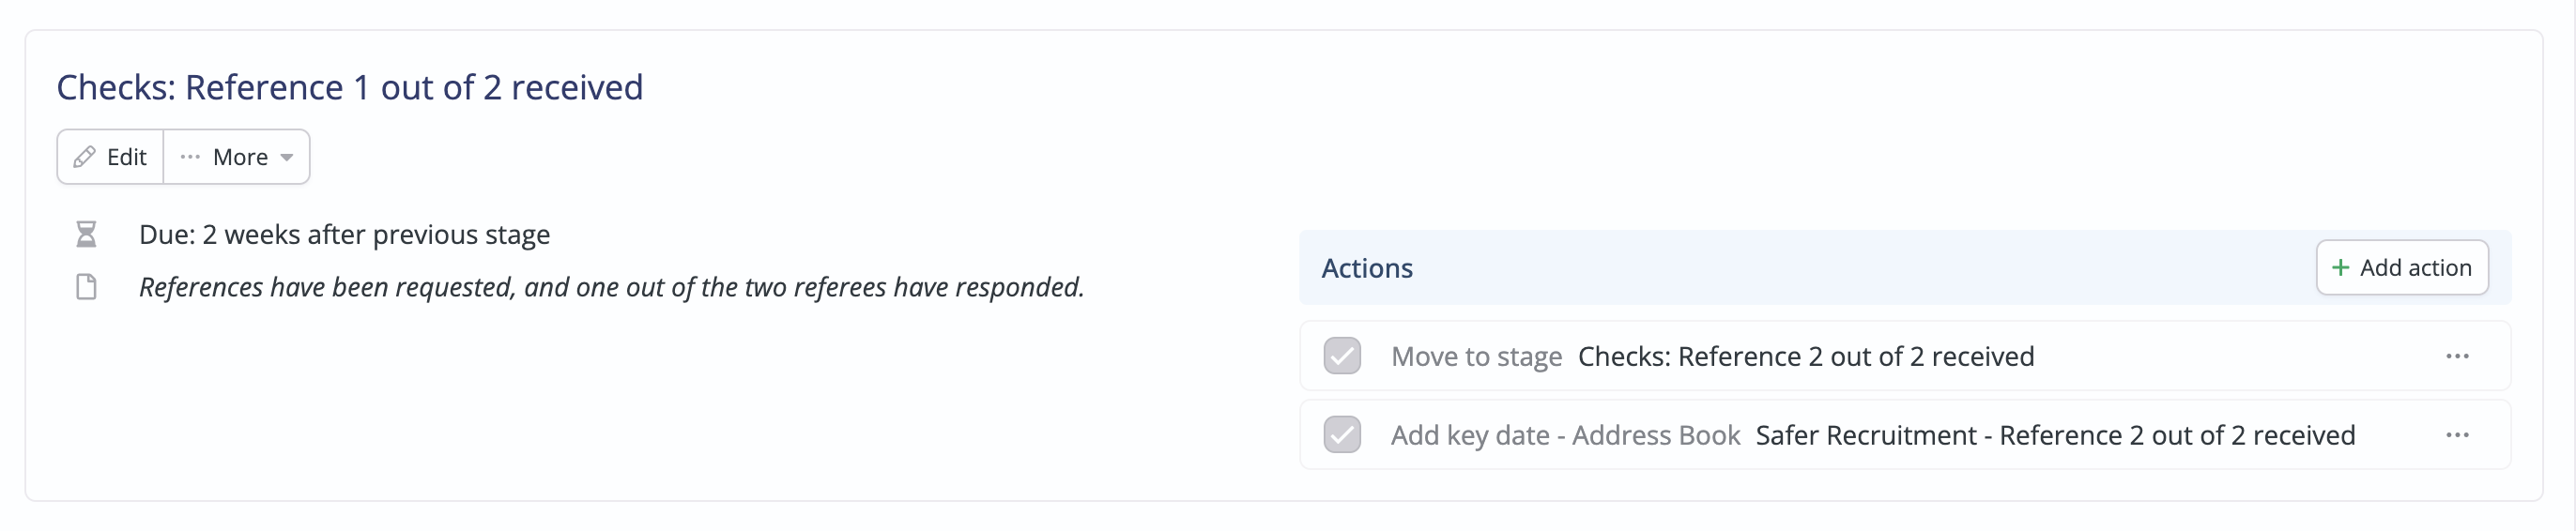Click the hourglass due-date icon
The image size is (2576, 531).
pyautogui.click(x=86, y=235)
